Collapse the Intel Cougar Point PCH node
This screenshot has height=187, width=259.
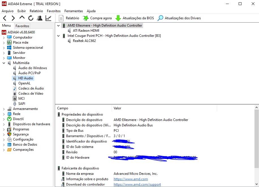click(x=58, y=36)
